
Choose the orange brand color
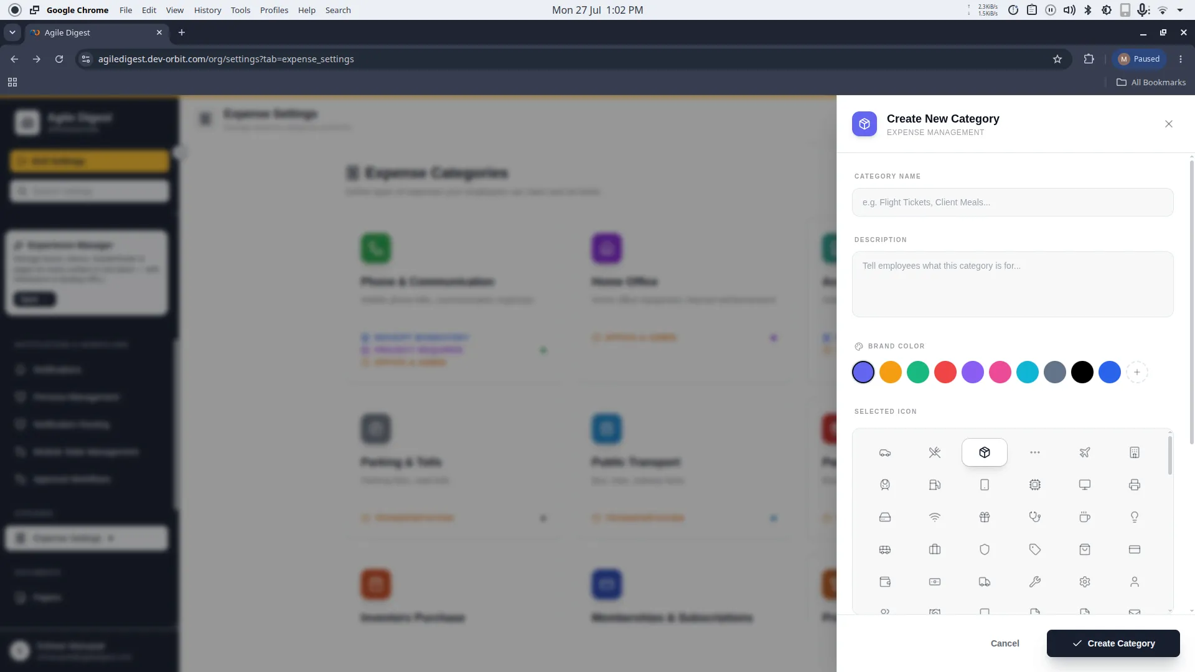tap(890, 372)
